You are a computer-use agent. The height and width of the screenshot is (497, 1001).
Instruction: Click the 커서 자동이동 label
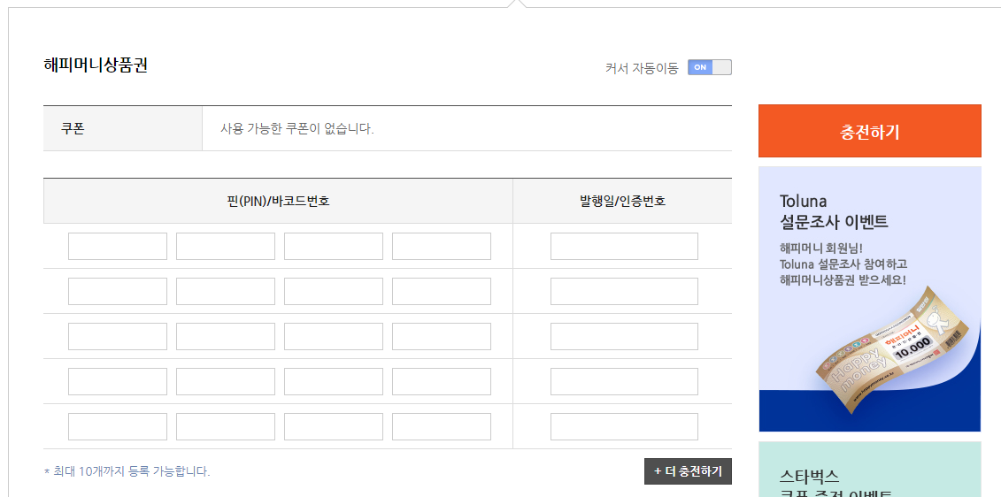coord(642,68)
